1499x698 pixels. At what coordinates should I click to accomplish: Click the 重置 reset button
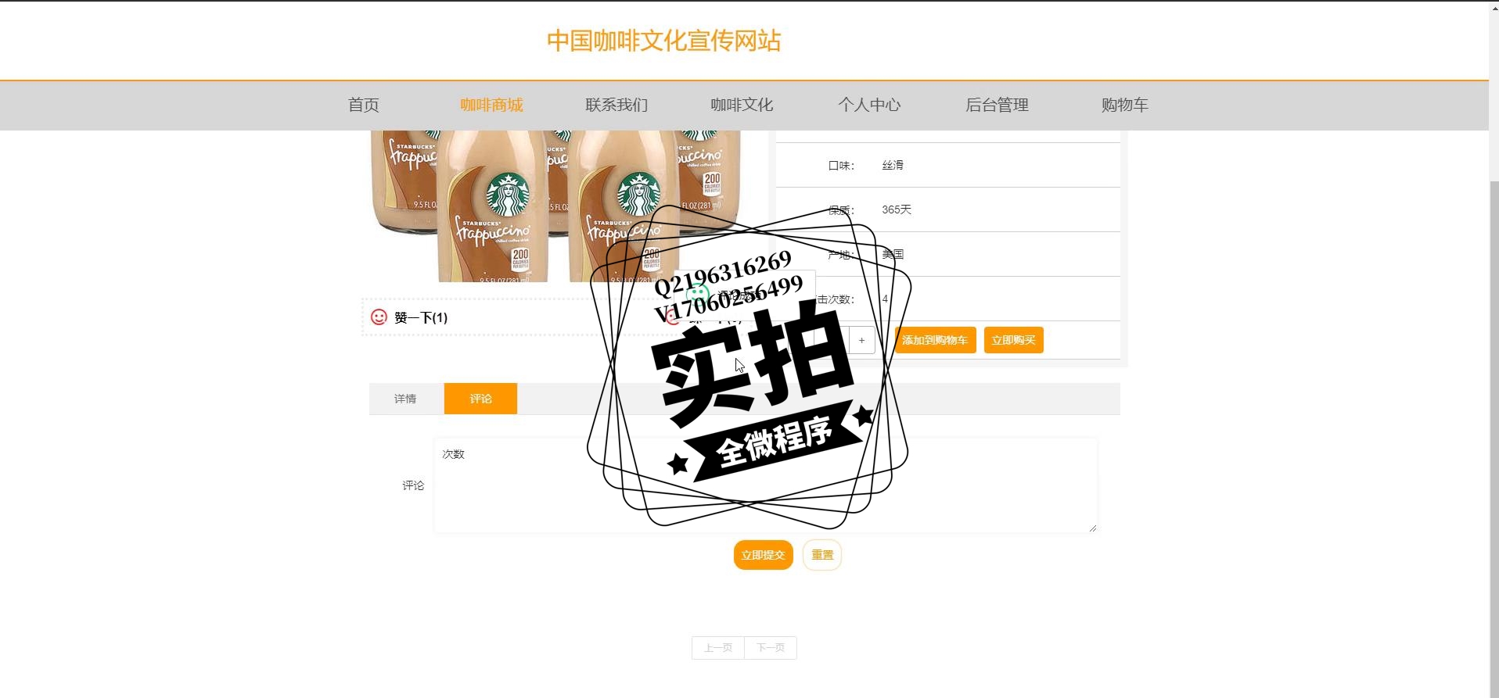(822, 555)
